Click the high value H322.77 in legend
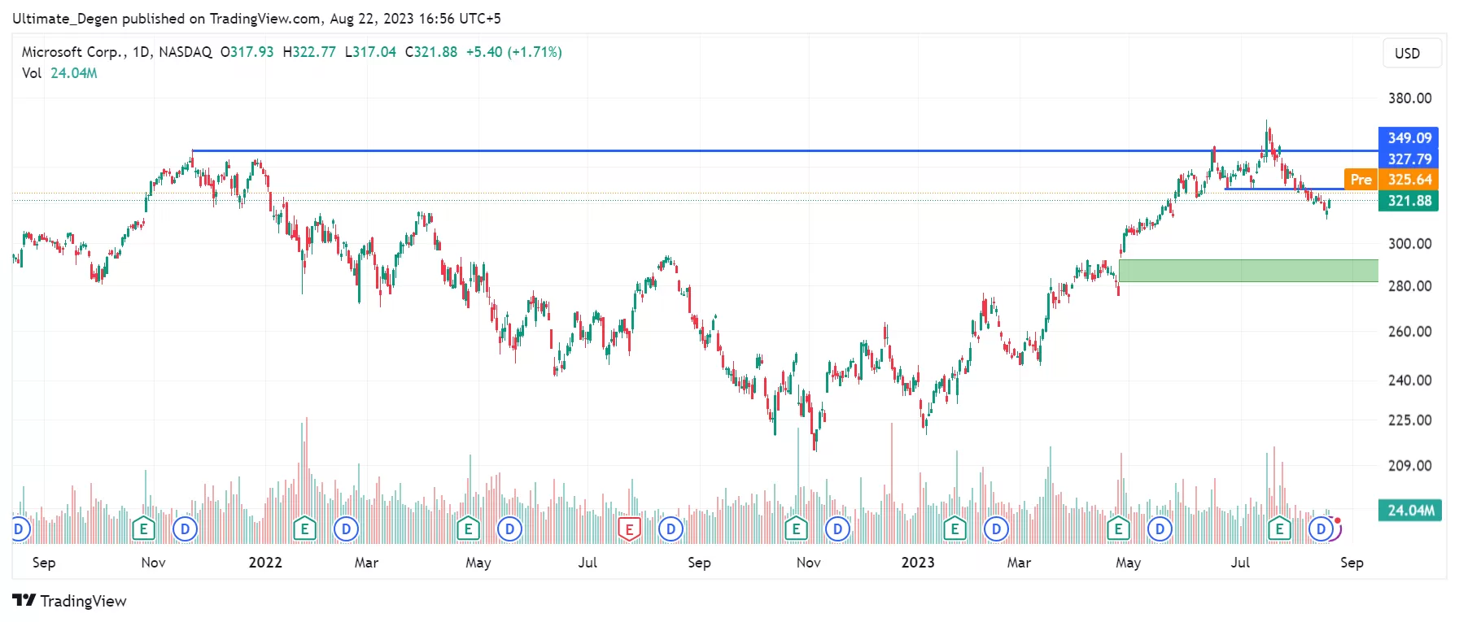Image resolution: width=1459 pixels, height=622 pixels. tap(309, 52)
